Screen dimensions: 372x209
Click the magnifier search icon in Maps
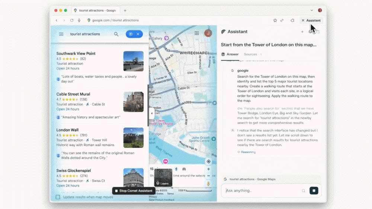116,34
